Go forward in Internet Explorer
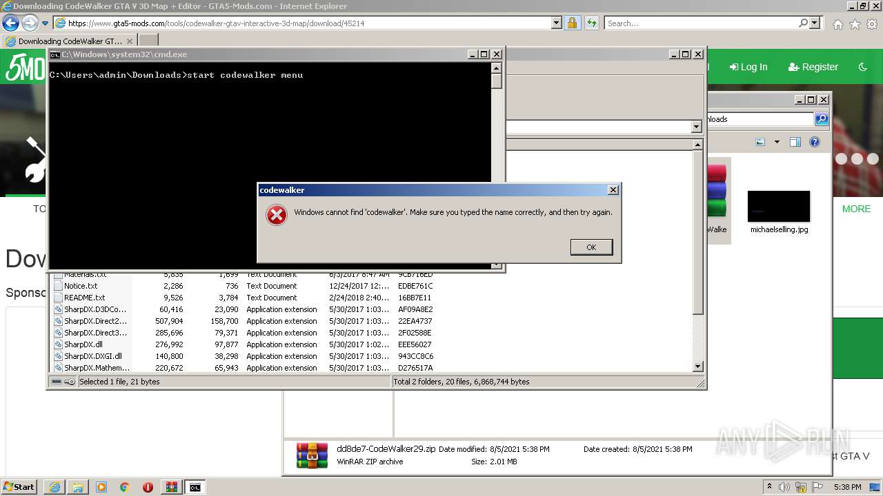The image size is (883, 496). click(x=29, y=23)
